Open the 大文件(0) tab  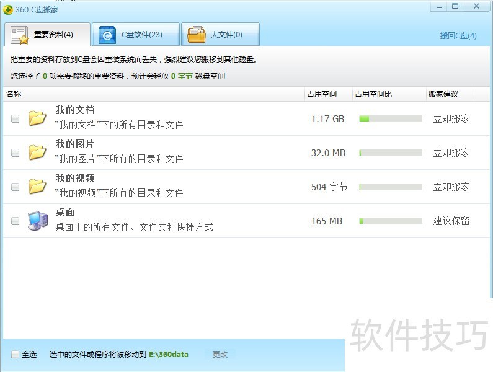click(x=226, y=35)
